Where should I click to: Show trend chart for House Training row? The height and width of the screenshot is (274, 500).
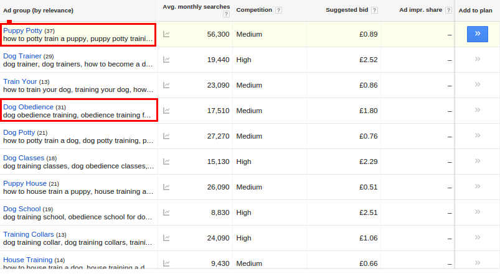[166, 263]
